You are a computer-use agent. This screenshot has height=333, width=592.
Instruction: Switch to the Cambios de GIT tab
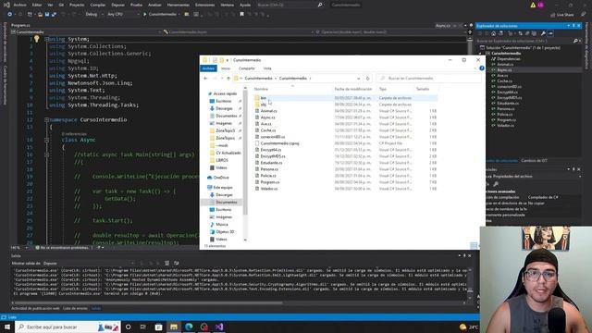[534, 160]
